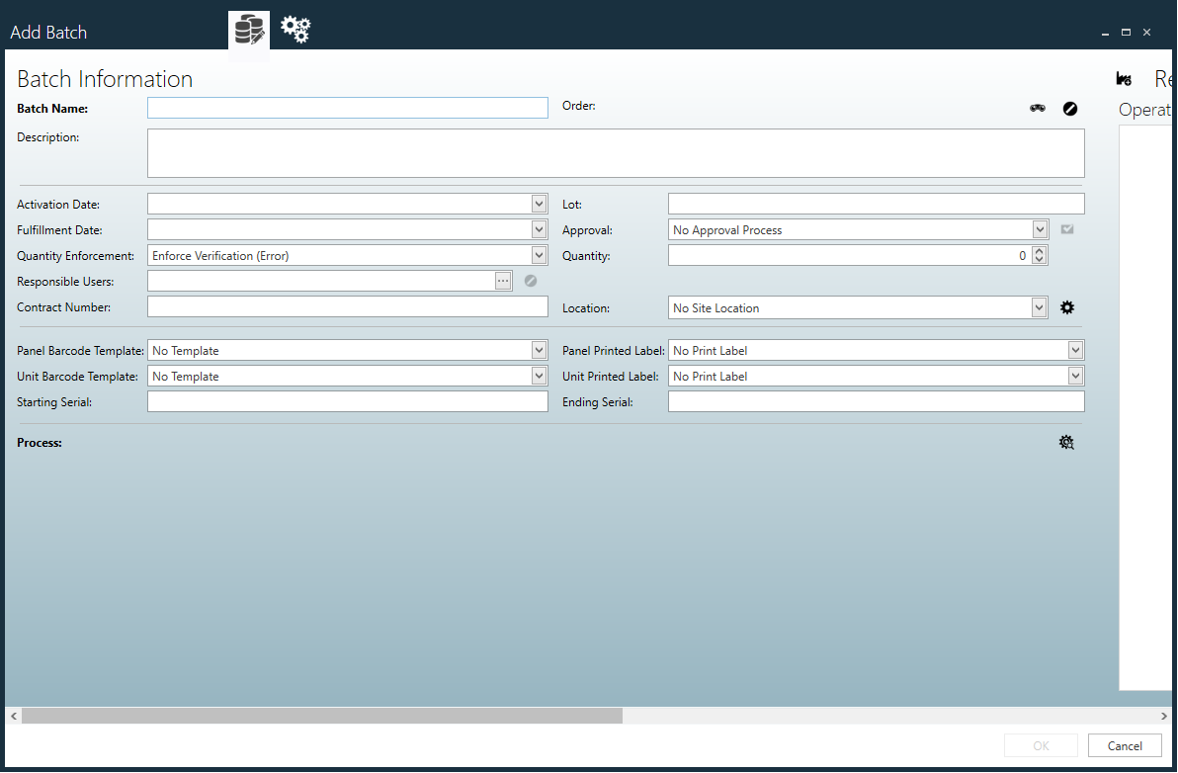
Task: Clear the Order field using the slash icon
Action: point(1070,109)
